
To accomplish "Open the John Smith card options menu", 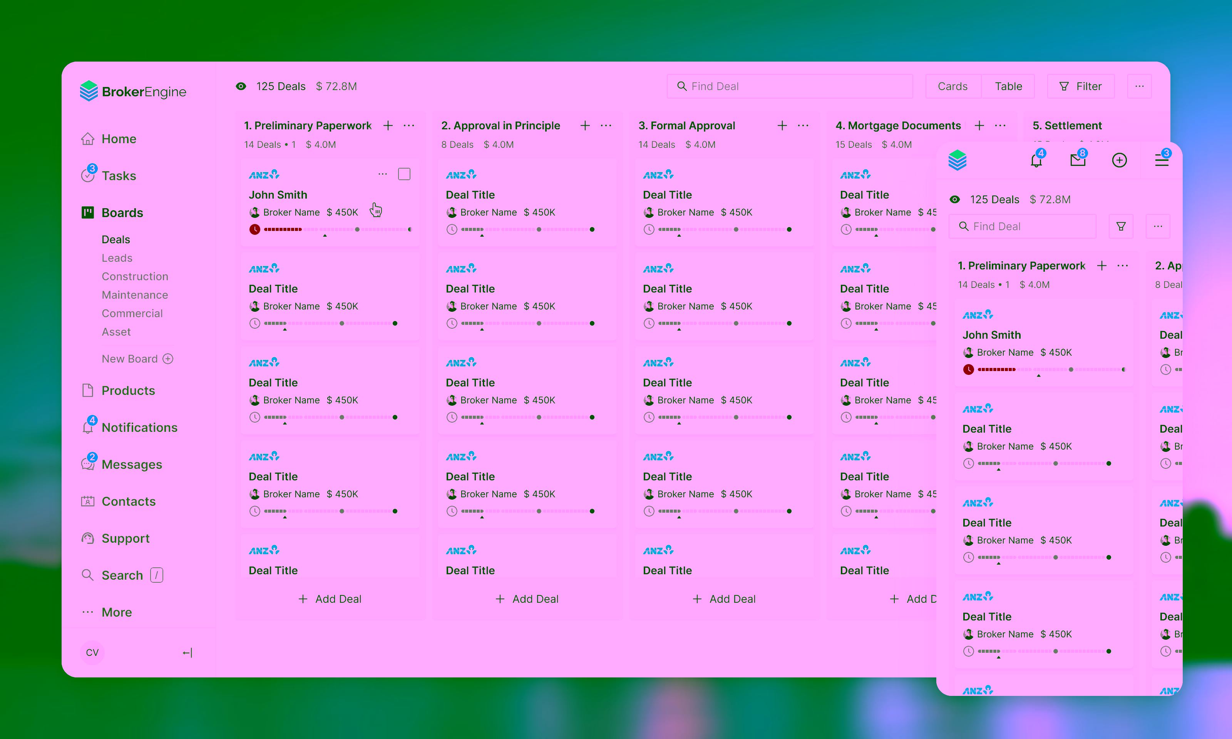I will (382, 173).
